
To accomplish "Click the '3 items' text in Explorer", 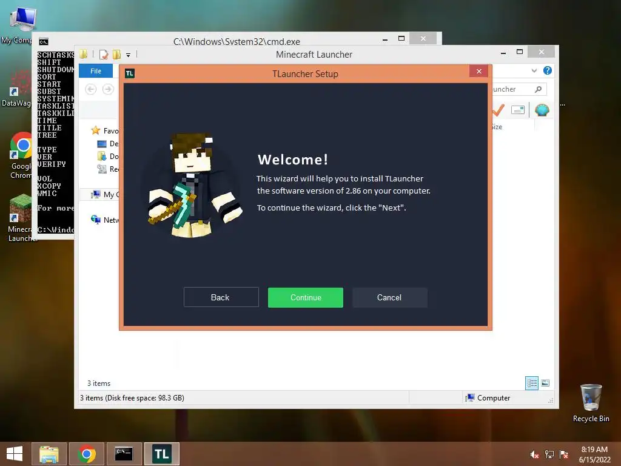I will [x=99, y=383].
